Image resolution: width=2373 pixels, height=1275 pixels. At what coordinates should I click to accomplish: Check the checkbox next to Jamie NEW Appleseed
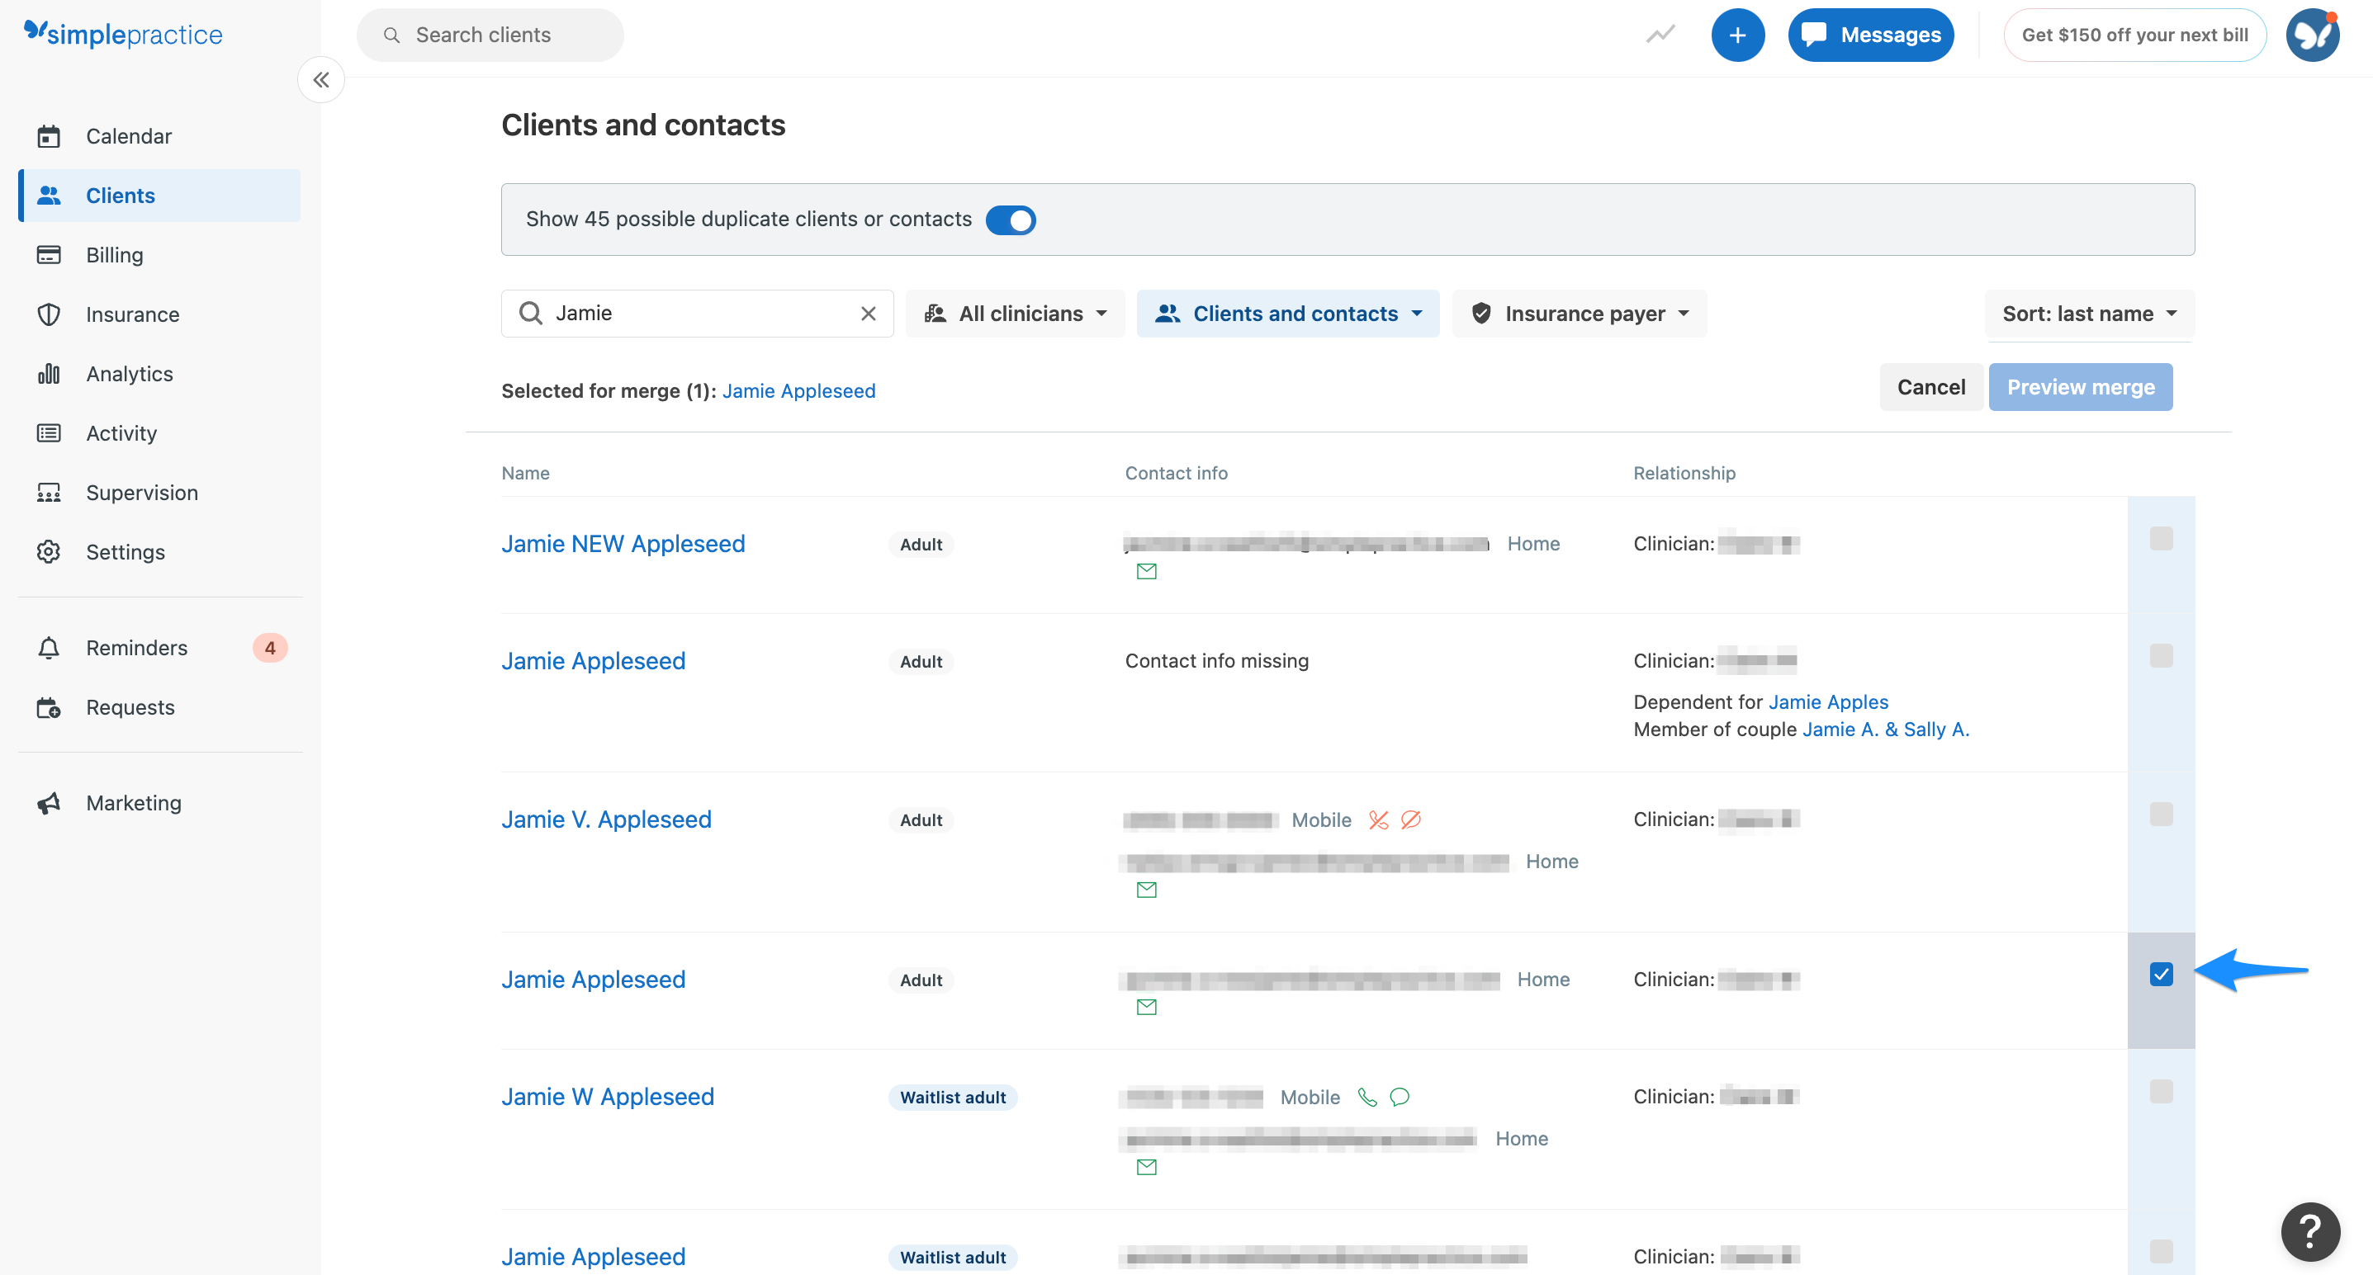[2161, 541]
